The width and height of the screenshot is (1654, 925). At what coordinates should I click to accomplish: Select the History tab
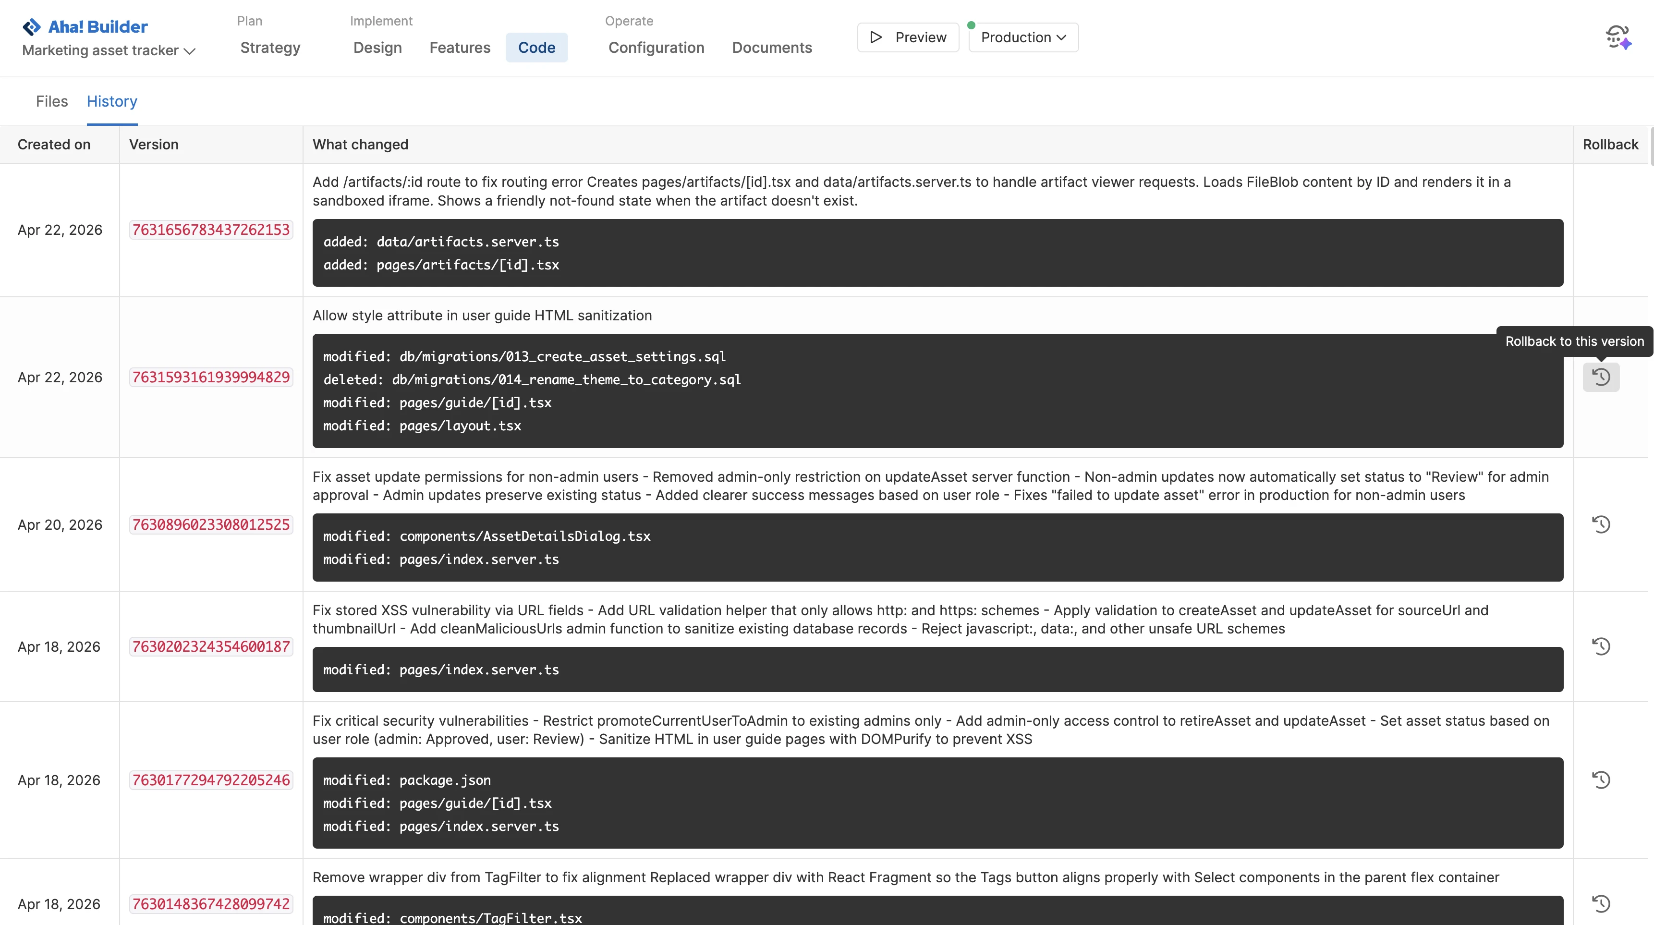pos(112,101)
